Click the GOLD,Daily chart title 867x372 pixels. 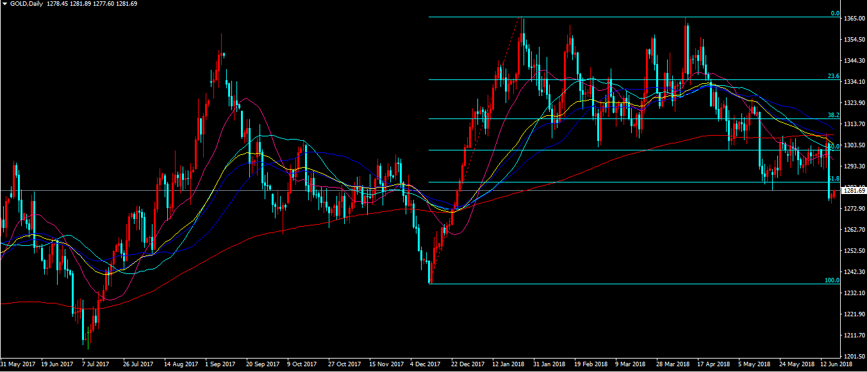click(x=26, y=4)
